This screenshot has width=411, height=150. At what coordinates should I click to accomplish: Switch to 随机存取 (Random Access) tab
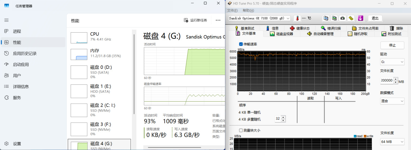358,34
